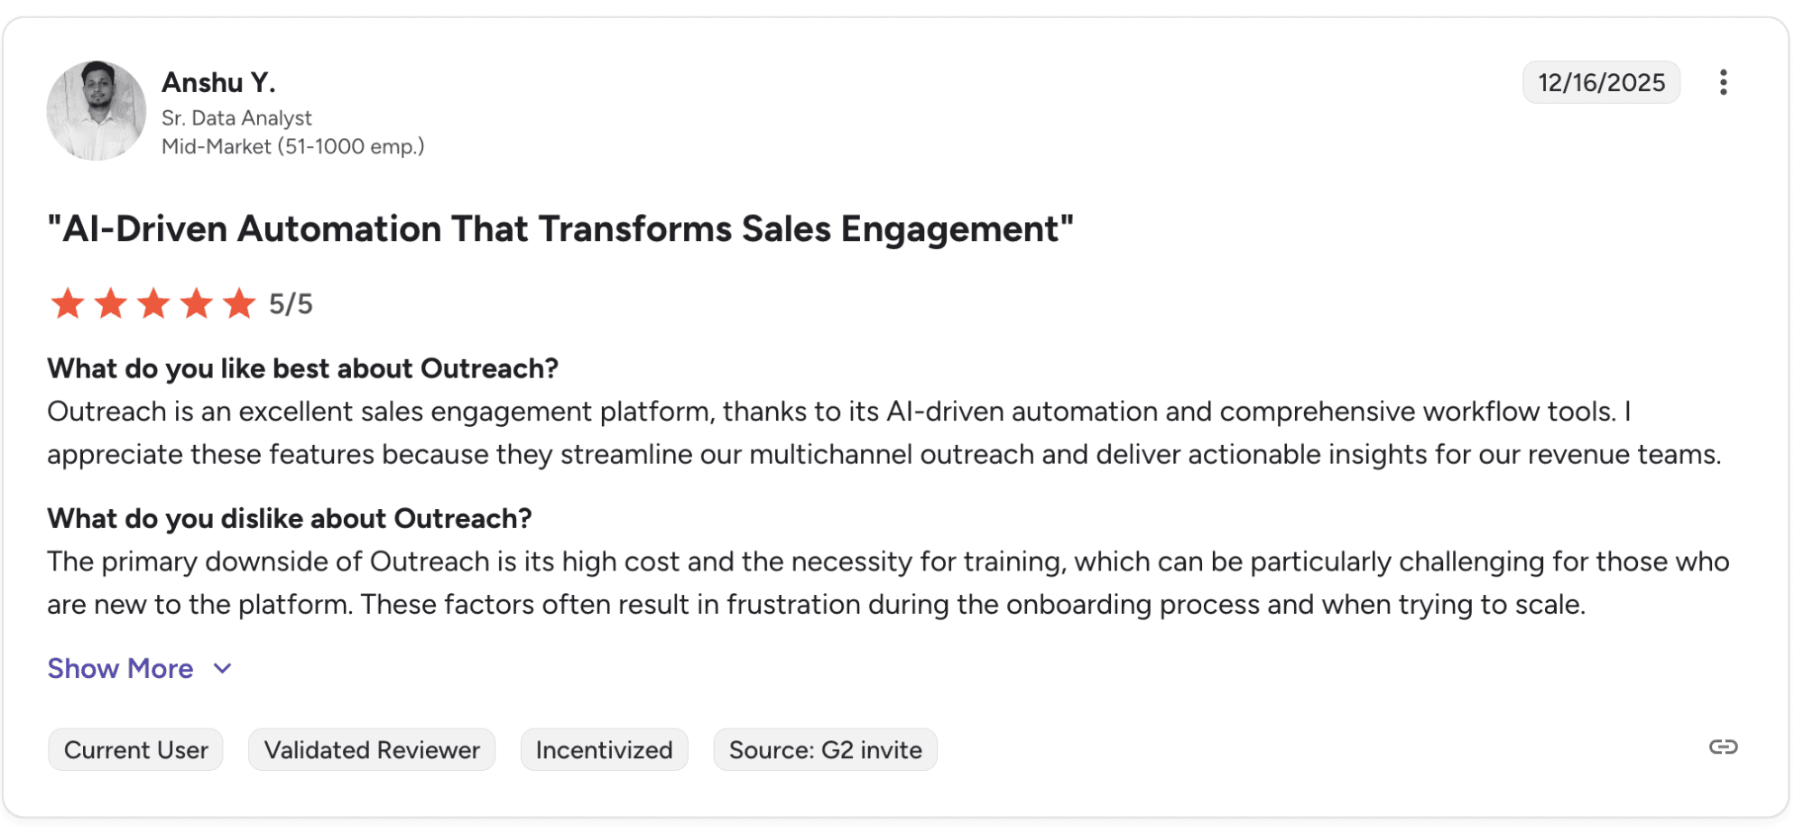Click the Sr. Data Analyst job title
The image size is (1804, 835).
(236, 118)
